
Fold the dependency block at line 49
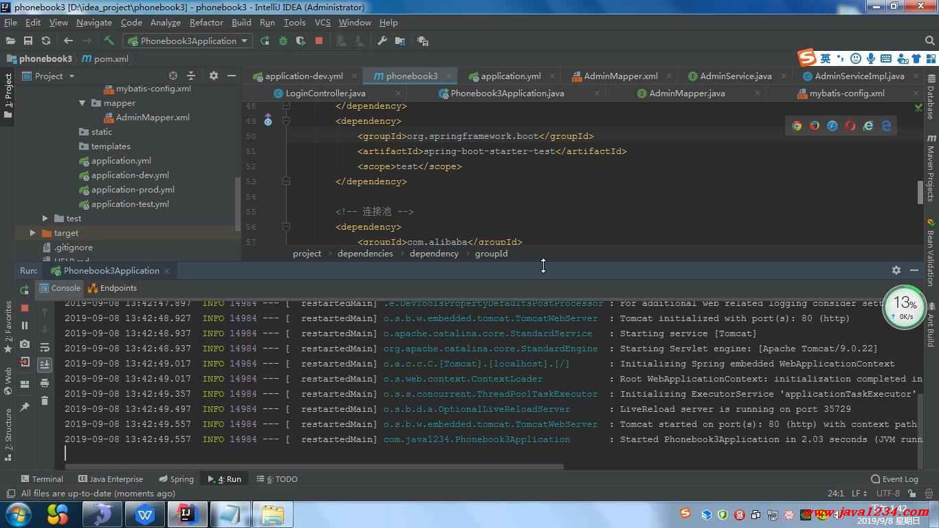286,121
